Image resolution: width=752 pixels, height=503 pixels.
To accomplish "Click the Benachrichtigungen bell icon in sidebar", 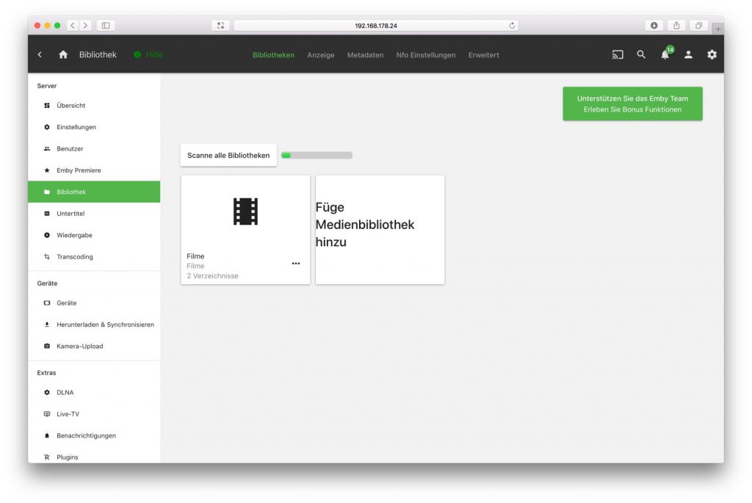I will [x=47, y=435].
